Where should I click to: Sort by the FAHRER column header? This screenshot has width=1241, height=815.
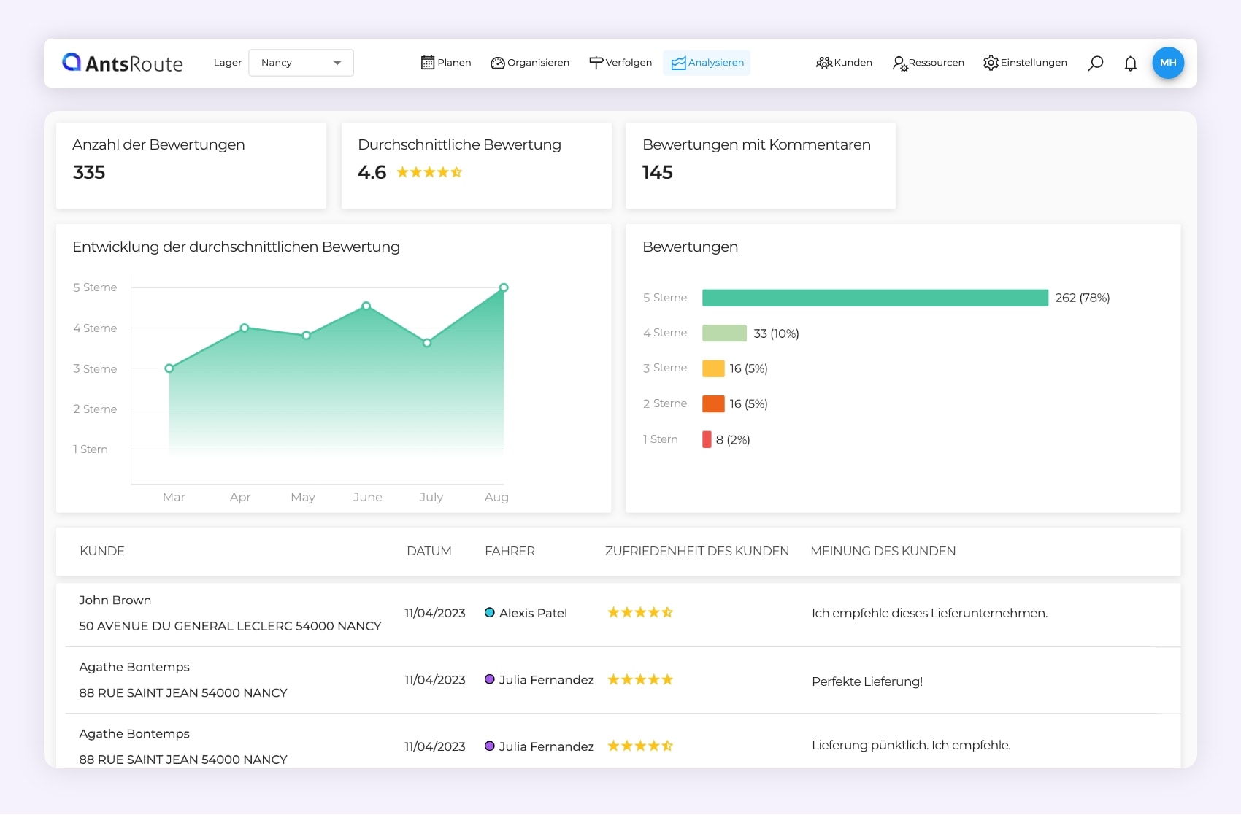(510, 551)
